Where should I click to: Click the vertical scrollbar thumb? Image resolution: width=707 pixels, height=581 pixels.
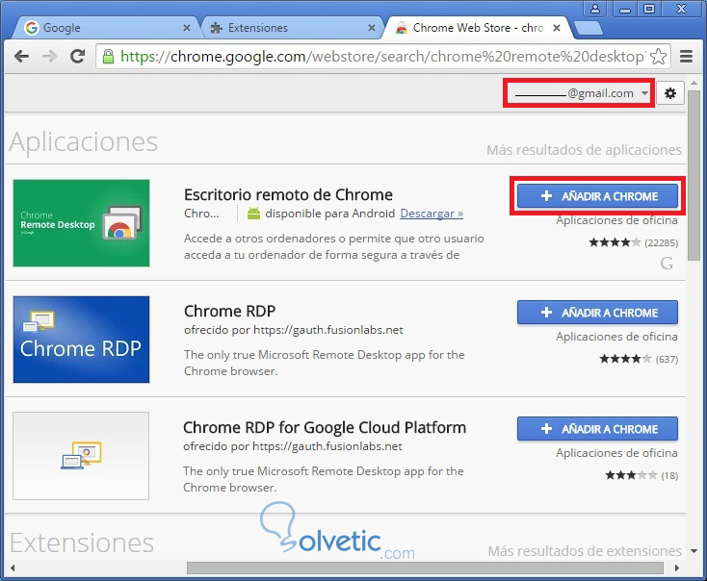click(694, 175)
